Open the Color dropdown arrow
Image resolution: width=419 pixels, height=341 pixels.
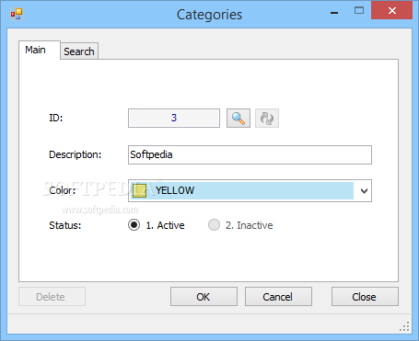tap(364, 191)
